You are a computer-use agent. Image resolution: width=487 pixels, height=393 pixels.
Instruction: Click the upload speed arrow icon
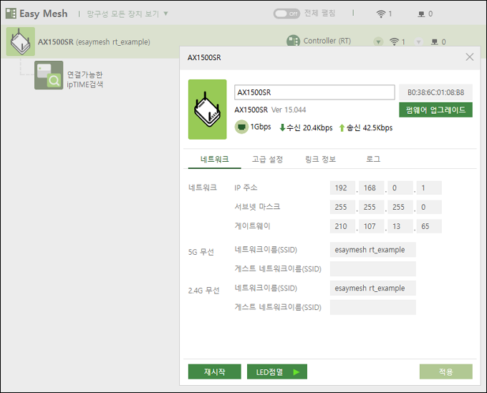pyautogui.click(x=342, y=127)
